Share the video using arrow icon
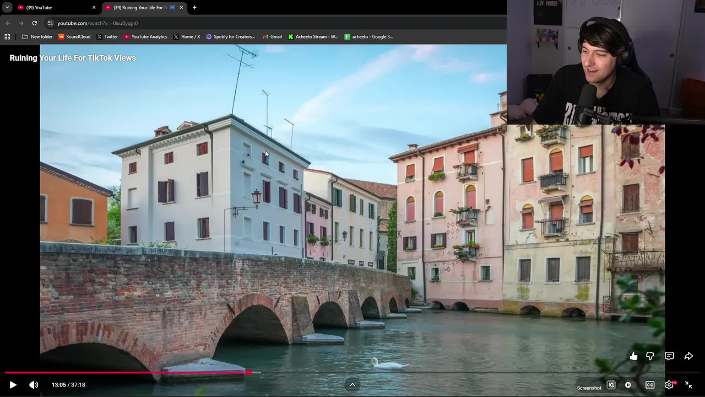The width and height of the screenshot is (705, 397). coord(688,356)
